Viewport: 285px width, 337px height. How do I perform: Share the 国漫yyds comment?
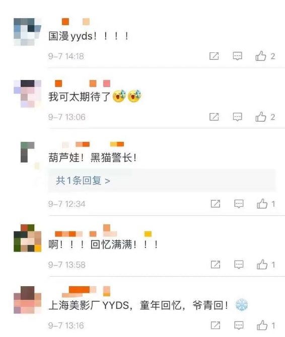214,56
